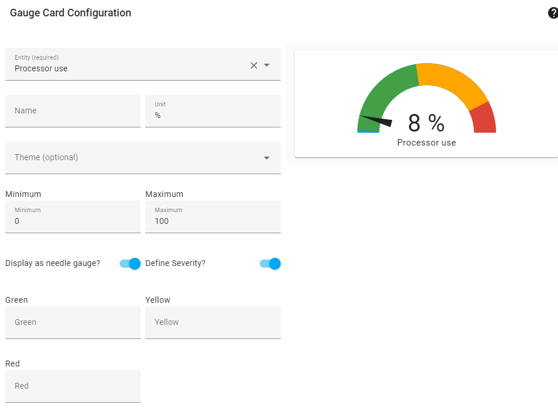
Task: Select the Processor use entity field
Action: pyautogui.click(x=142, y=64)
